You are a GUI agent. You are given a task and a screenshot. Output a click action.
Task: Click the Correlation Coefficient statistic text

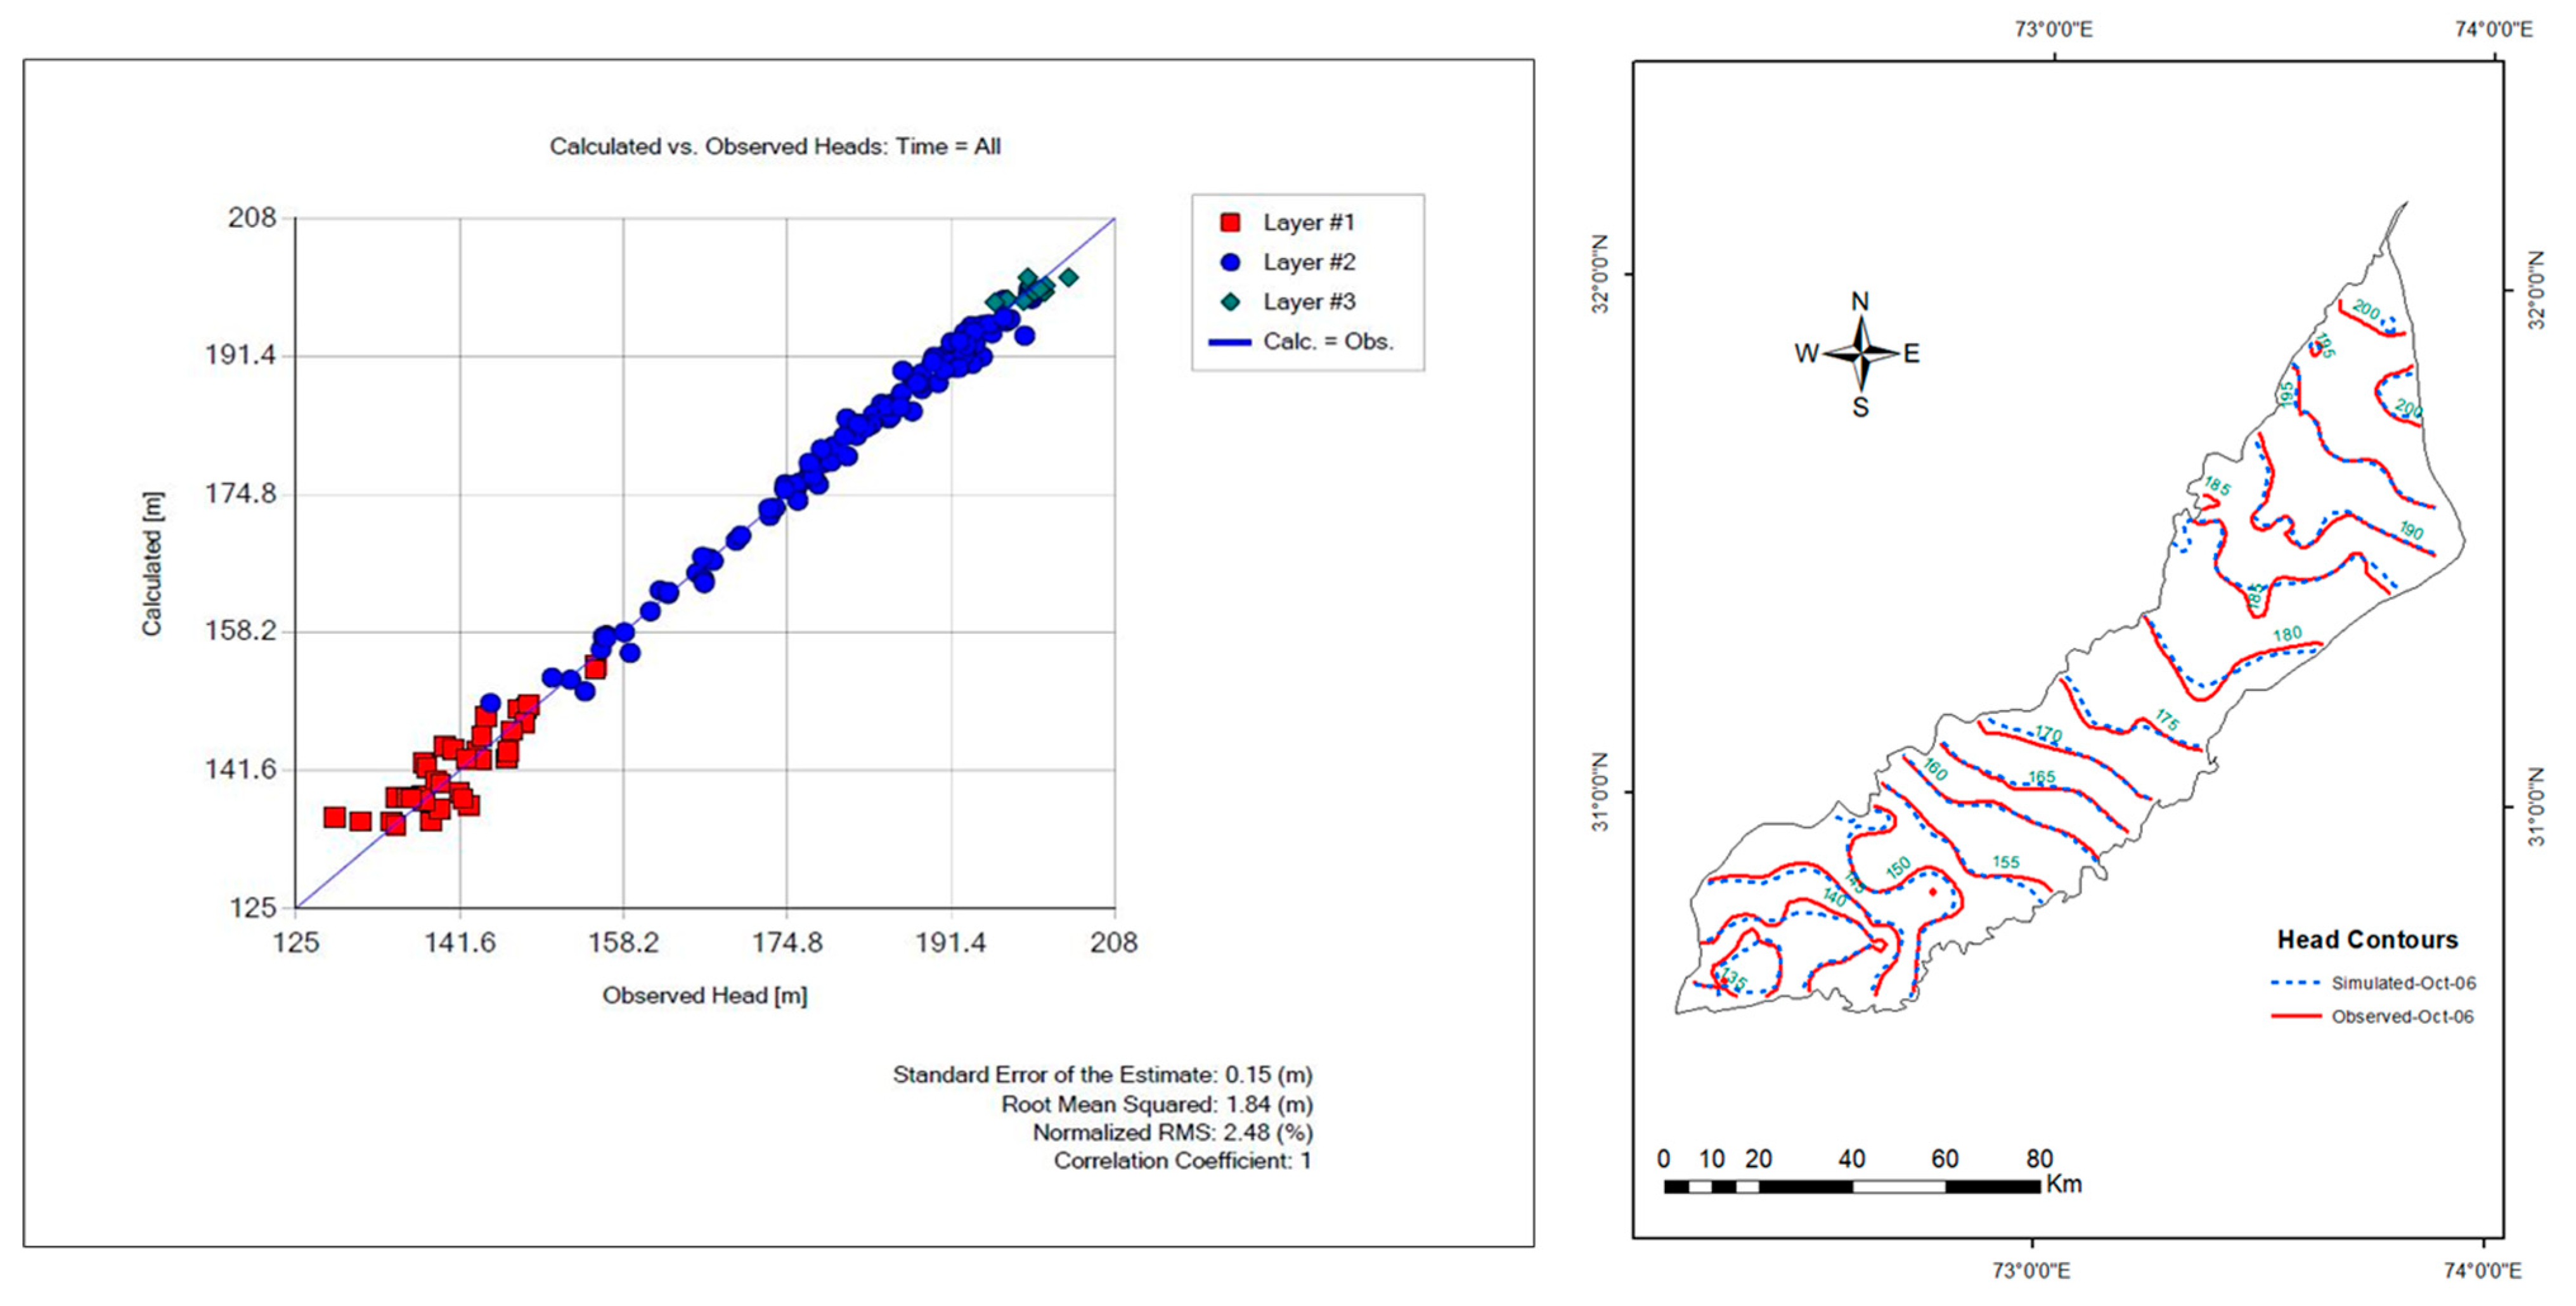point(1182,1161)
